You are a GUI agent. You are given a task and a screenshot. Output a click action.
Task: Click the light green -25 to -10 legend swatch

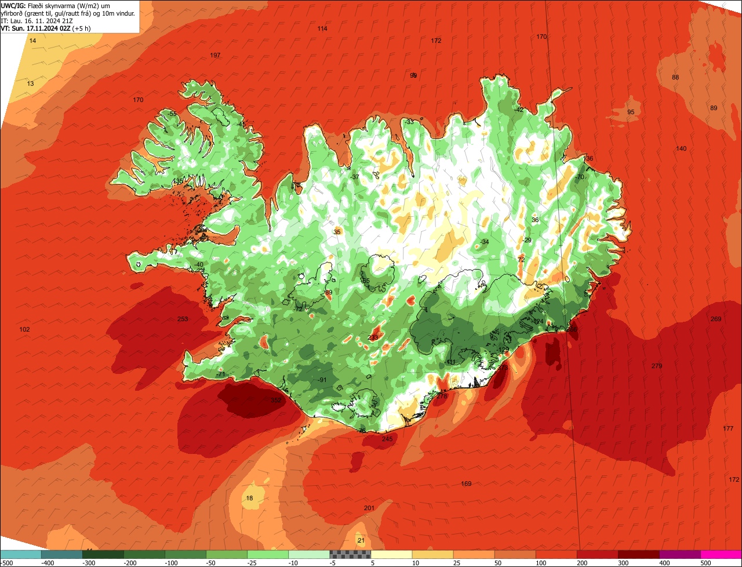pyautogui.click(x=268, y=554)
